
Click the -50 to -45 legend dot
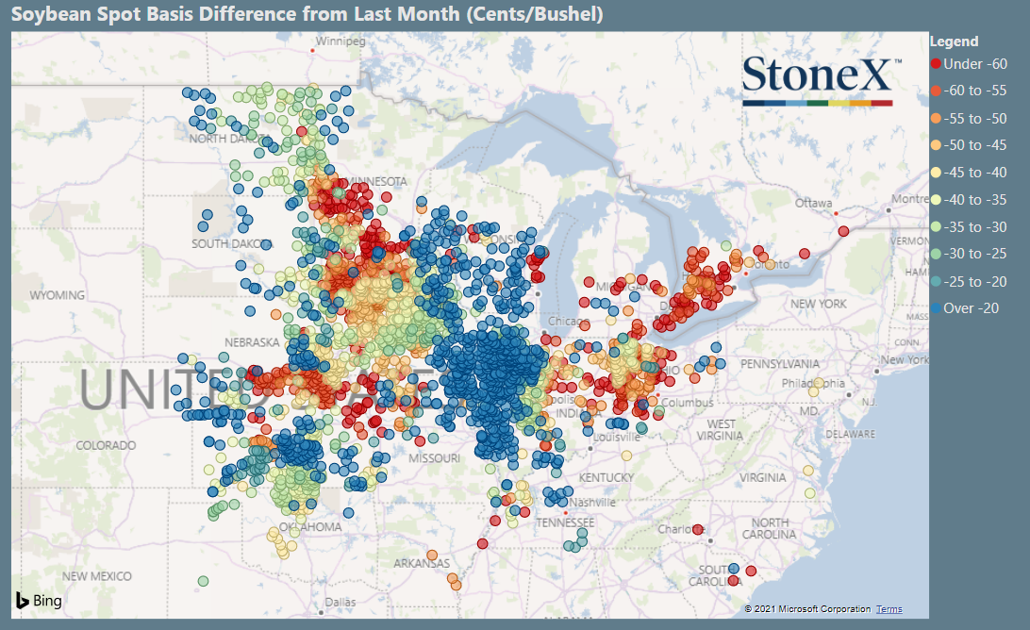[936, 145]
